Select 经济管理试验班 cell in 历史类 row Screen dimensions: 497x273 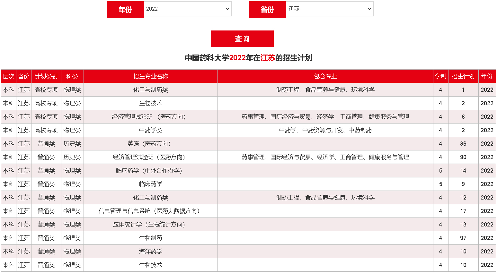click(151, 157)
